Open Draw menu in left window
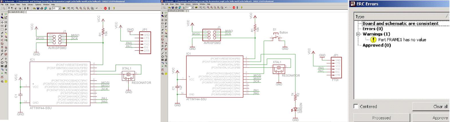 coord(12,5)
